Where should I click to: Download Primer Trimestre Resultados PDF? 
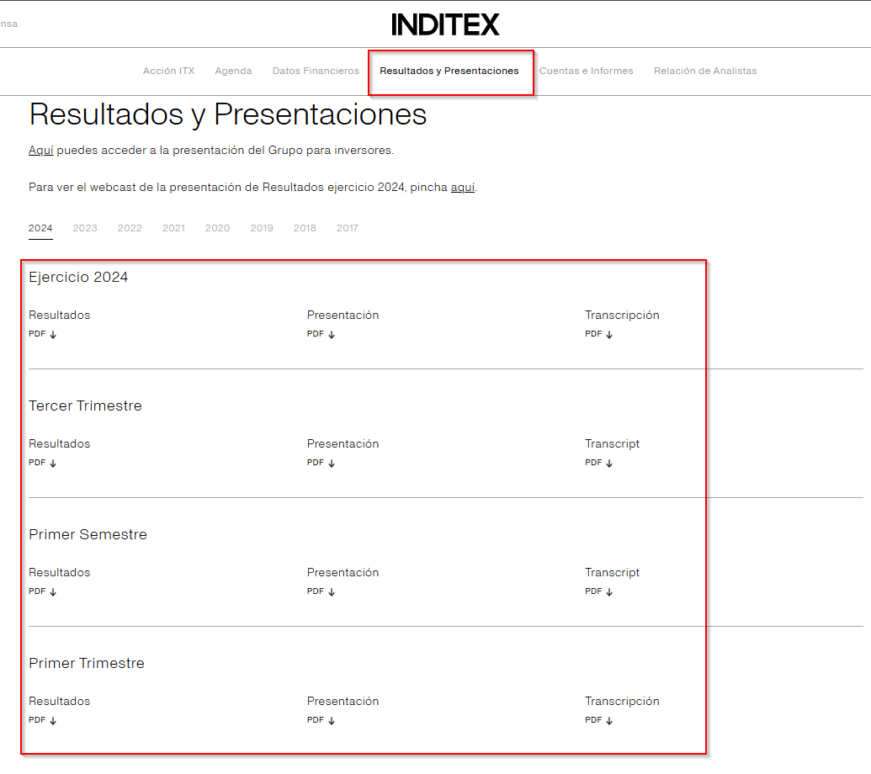[x=42, y=720]
